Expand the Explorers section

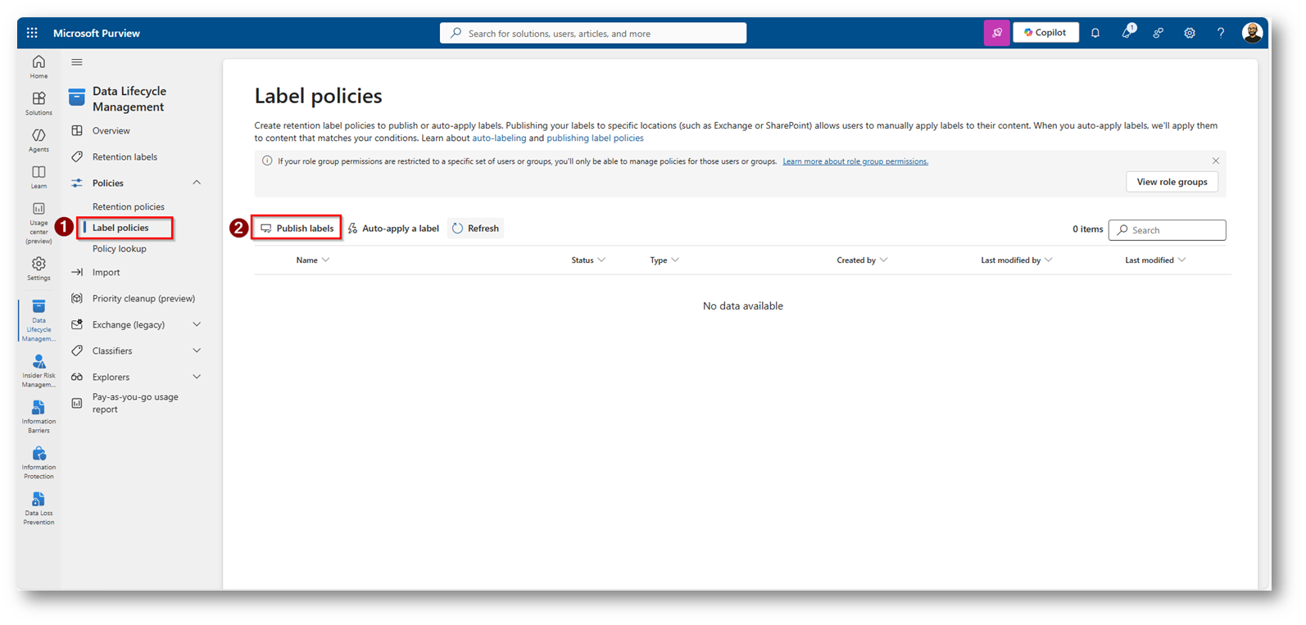197,377
